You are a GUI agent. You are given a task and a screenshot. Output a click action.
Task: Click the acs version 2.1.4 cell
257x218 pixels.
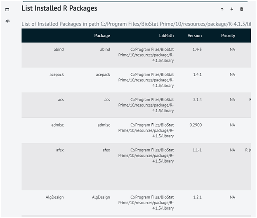[197, 99]
